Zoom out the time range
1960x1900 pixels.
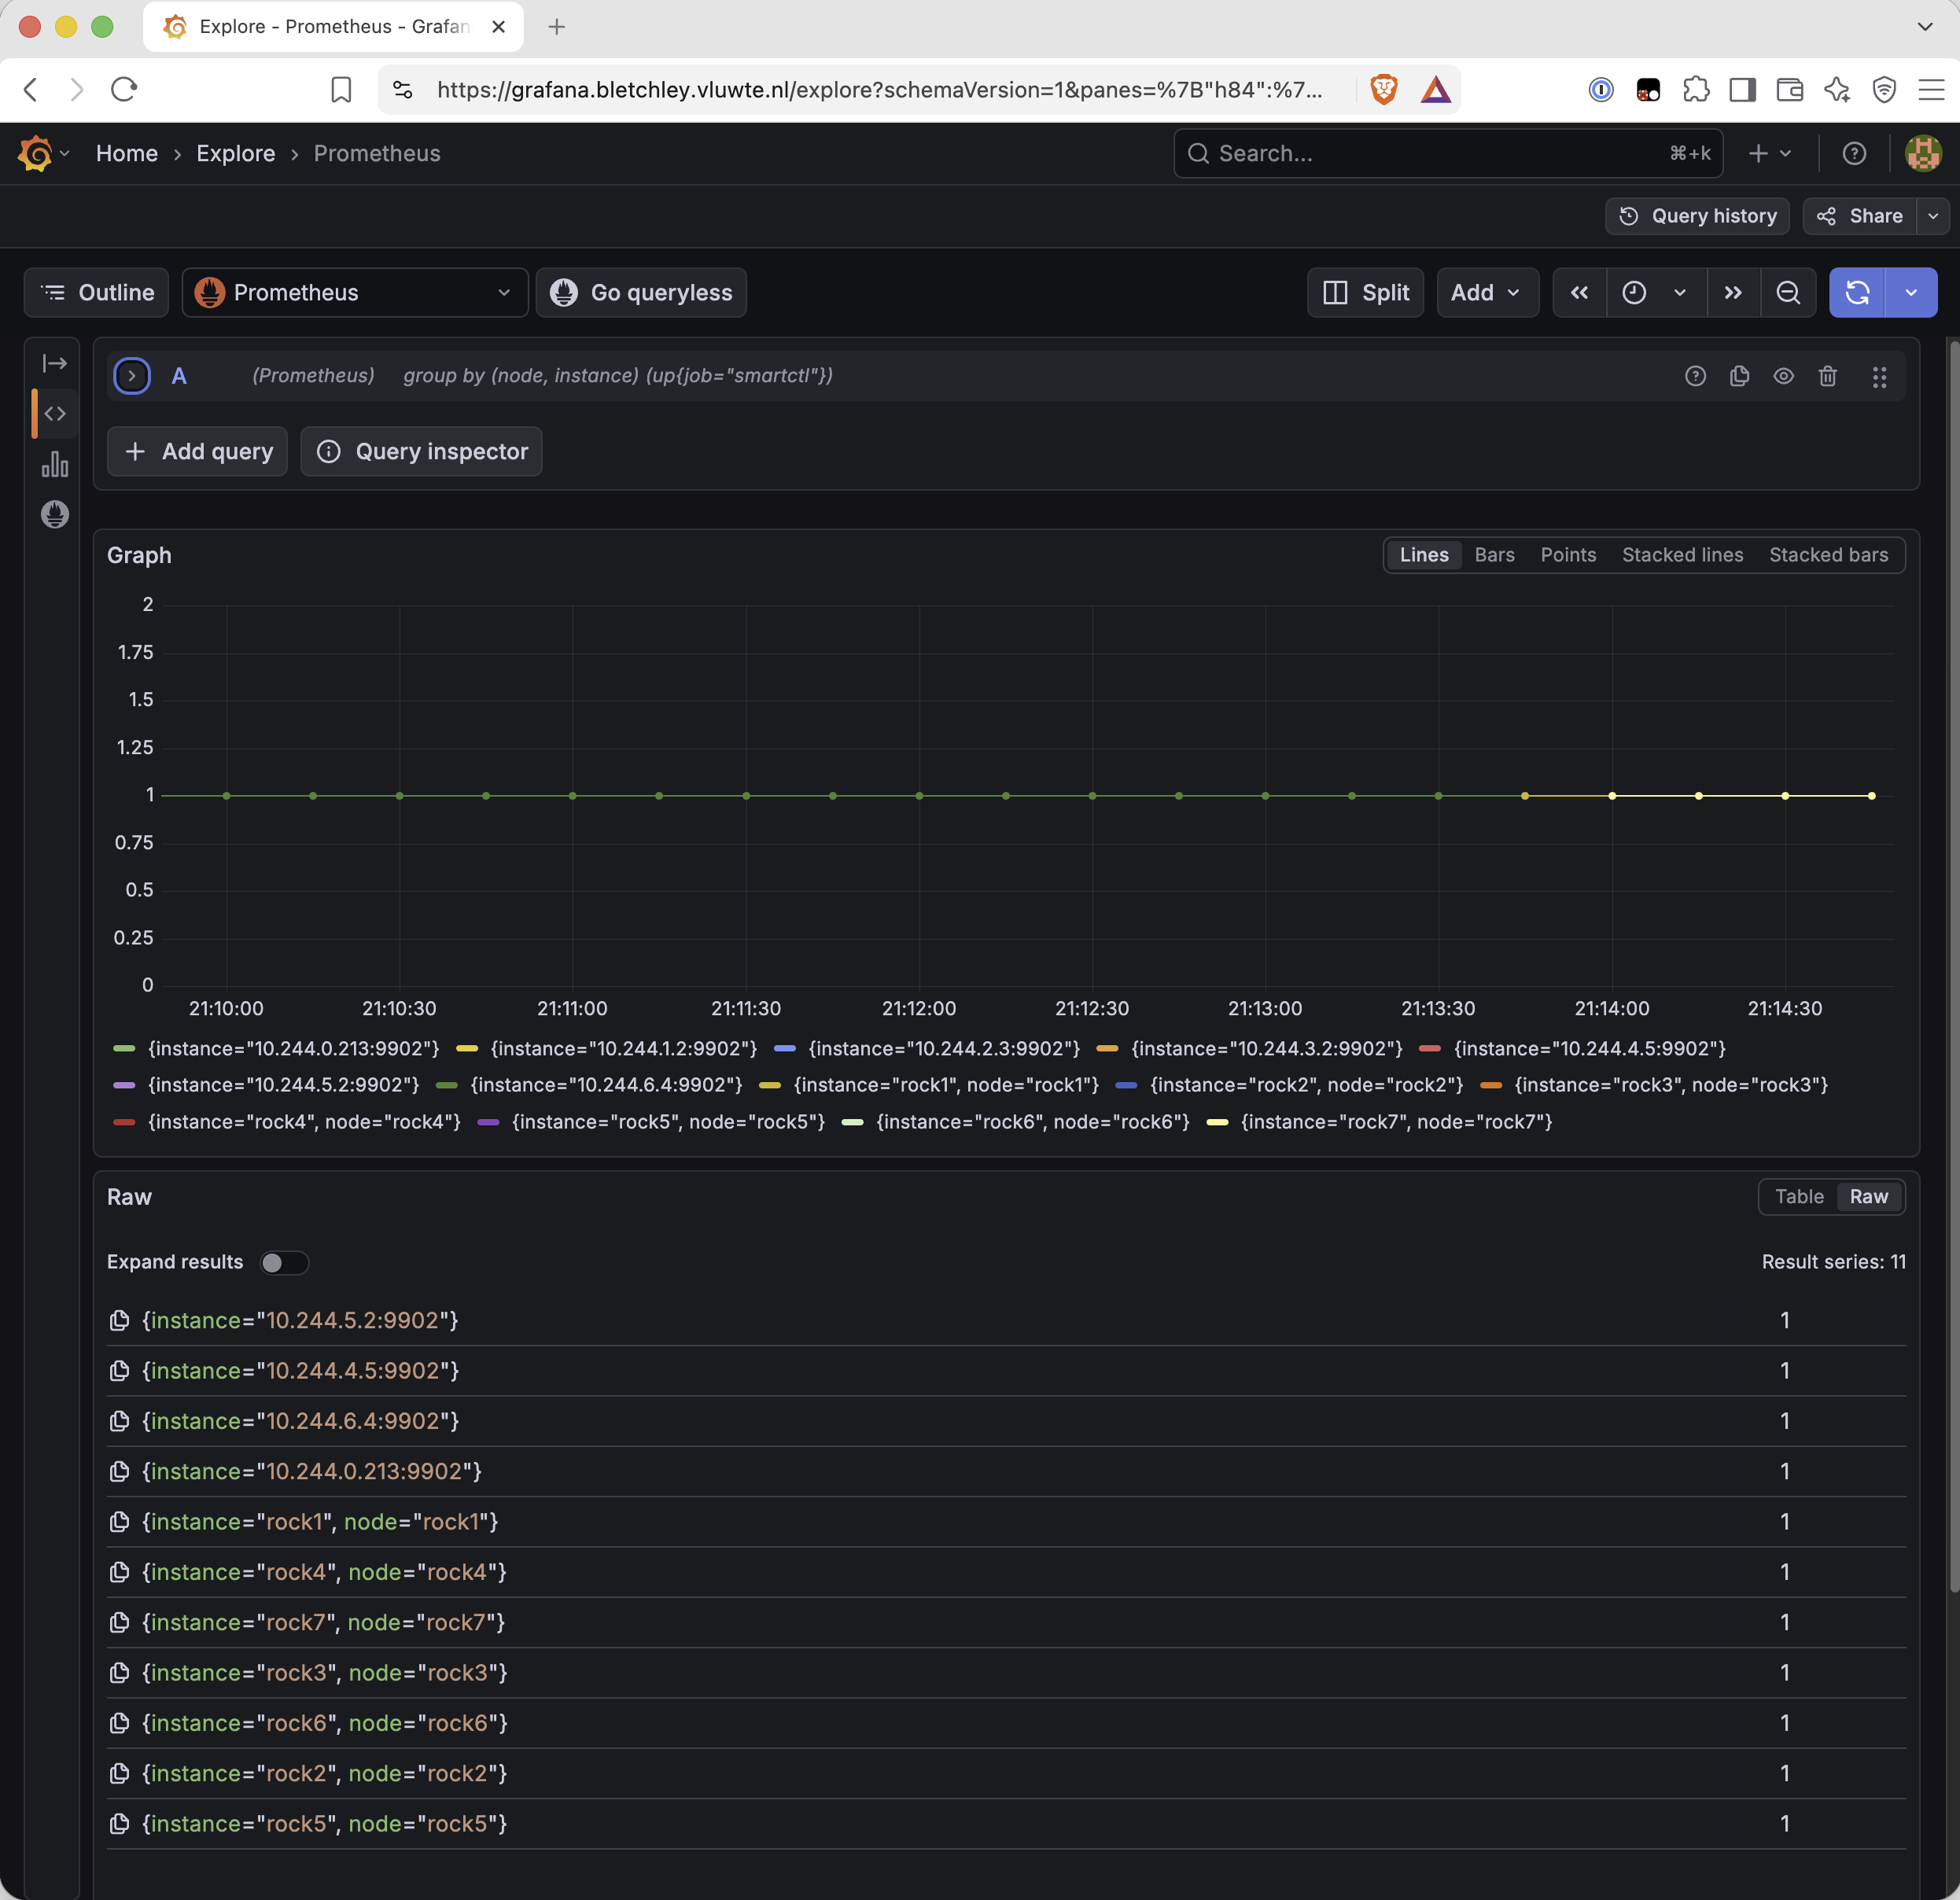pos(1788,292)
